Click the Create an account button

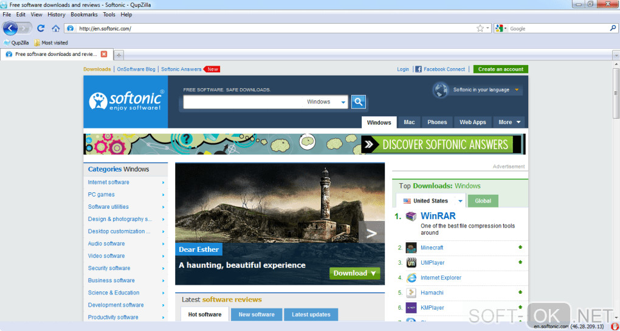tap(501, 69)
